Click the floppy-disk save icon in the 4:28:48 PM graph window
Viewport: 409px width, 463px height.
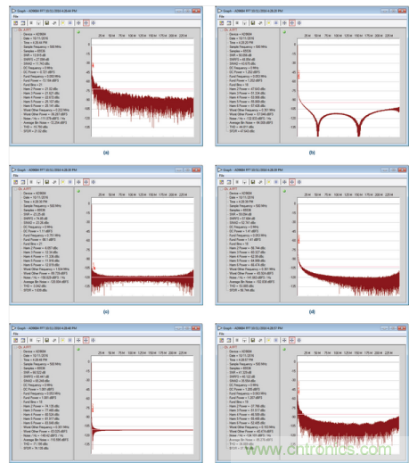click(x=47, y=340)
